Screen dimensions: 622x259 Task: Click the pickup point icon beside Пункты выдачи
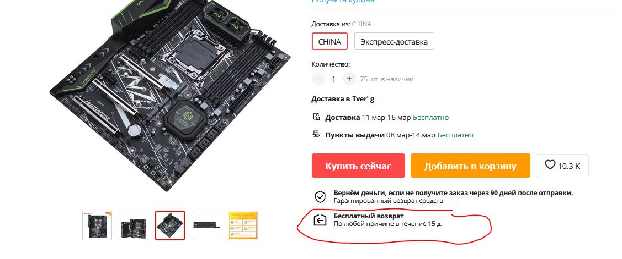click(x=316, y=134)
